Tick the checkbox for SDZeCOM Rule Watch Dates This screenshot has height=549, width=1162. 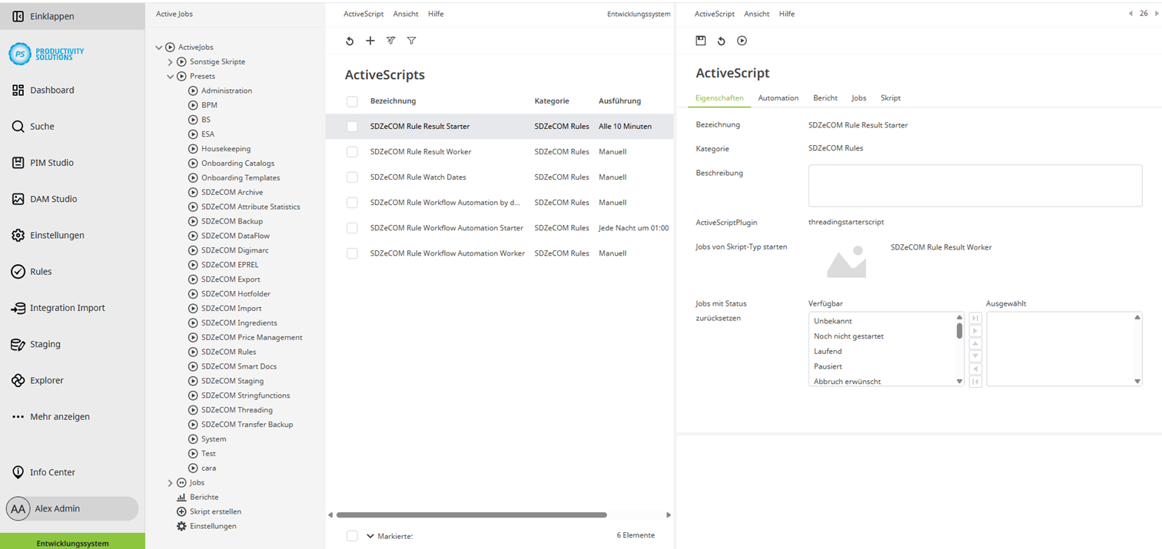click(x=352, y=177)
